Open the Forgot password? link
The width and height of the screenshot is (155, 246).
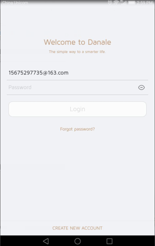(x=77, y=129)
